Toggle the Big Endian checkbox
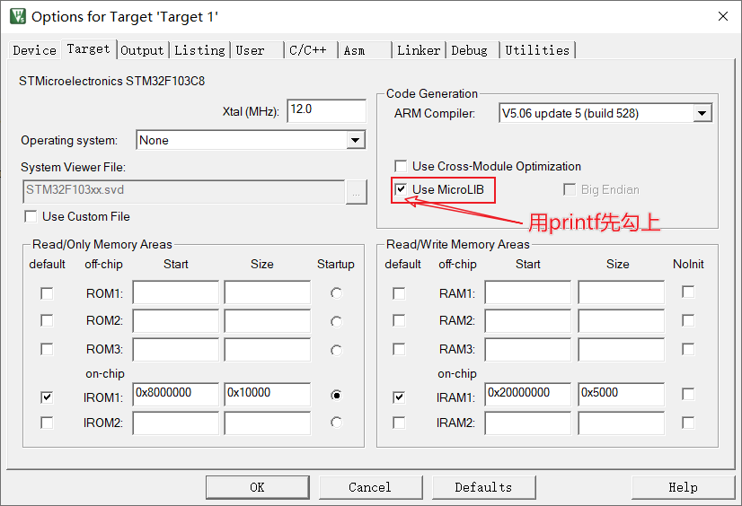 (x=570, y=189)
